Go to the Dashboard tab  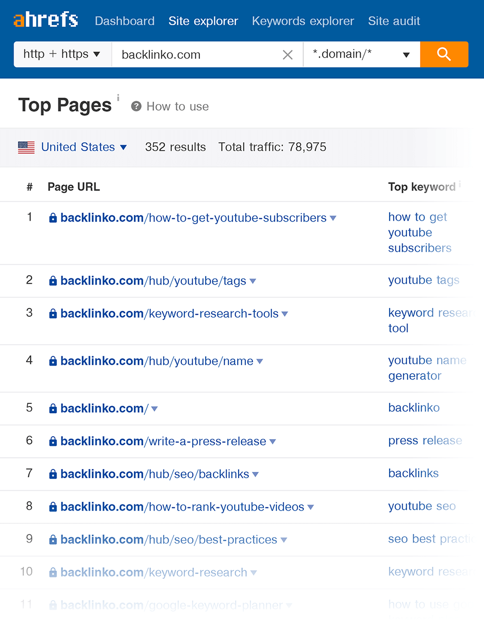tap(125, 21)
